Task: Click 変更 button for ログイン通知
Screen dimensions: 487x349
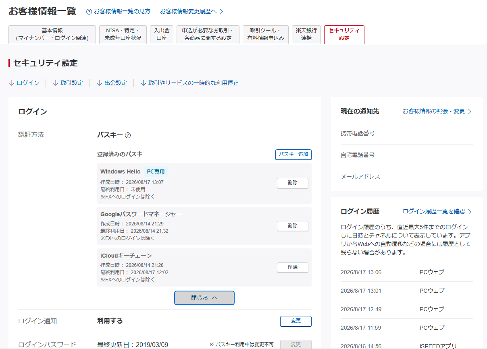Action: (296, 321)
